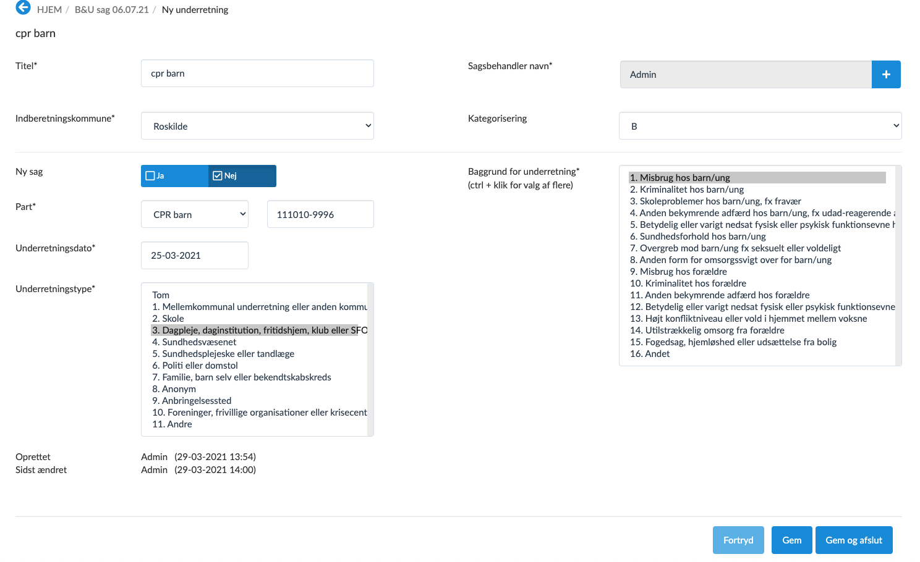Check the Ja checkbox for Ny sag
Screen dimensions: 920x562
click(150, 176)
